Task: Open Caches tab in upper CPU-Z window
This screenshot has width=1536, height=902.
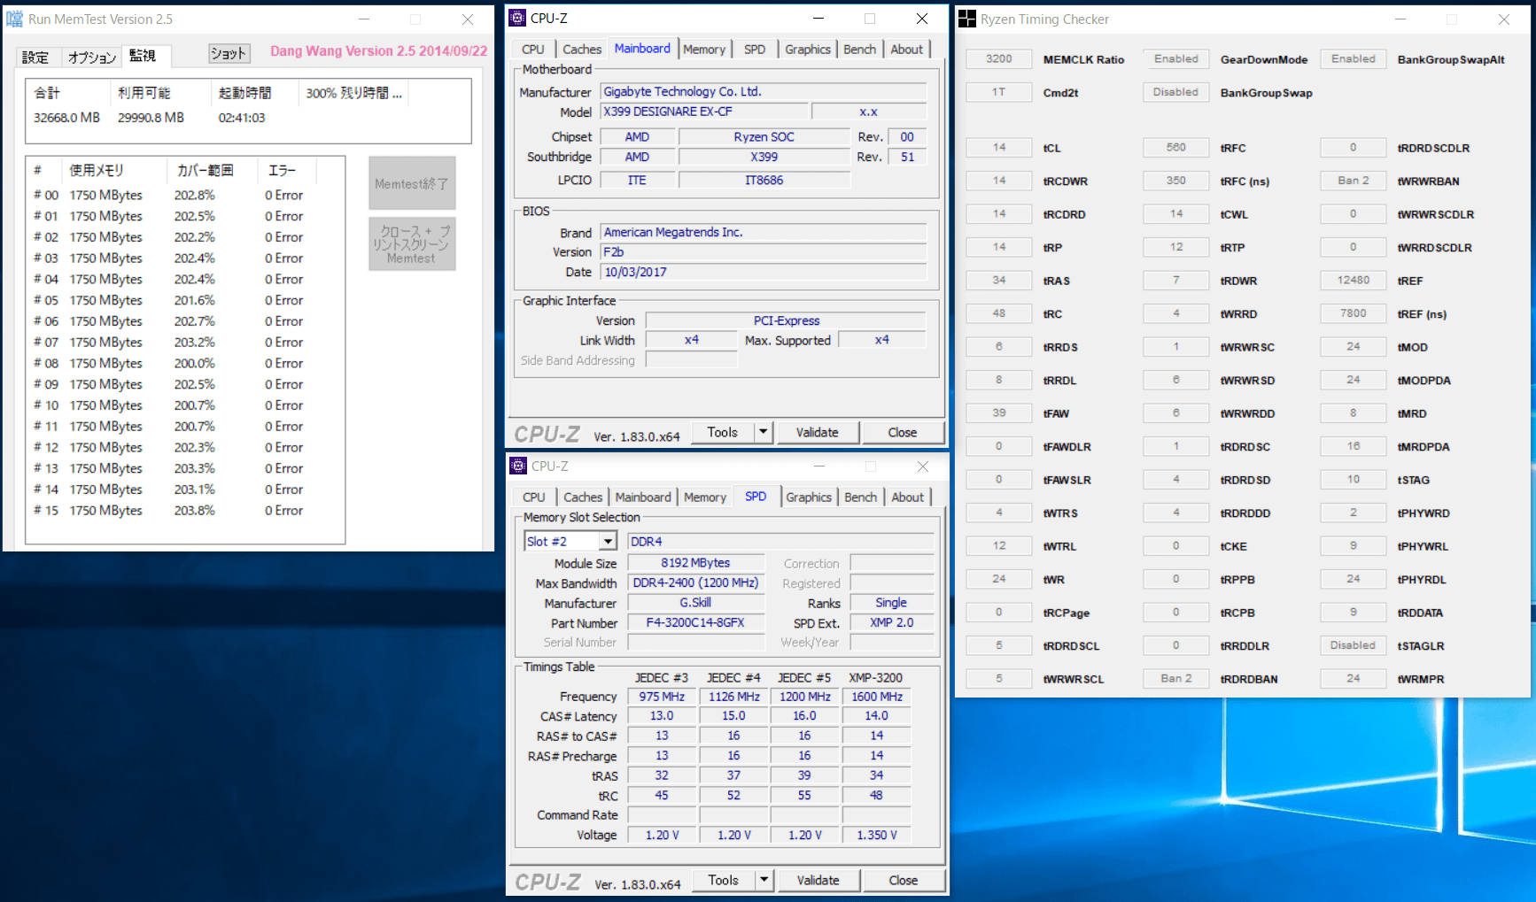Action: (582, 50)
